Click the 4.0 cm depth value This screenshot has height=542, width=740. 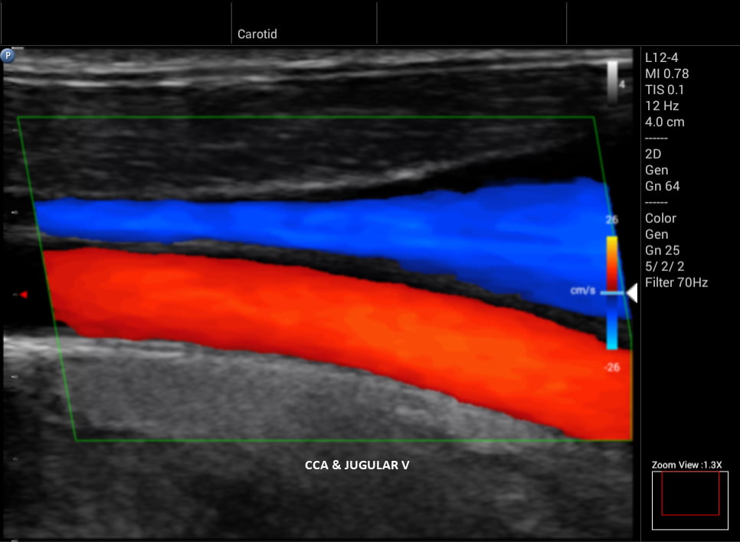point(664,122)
